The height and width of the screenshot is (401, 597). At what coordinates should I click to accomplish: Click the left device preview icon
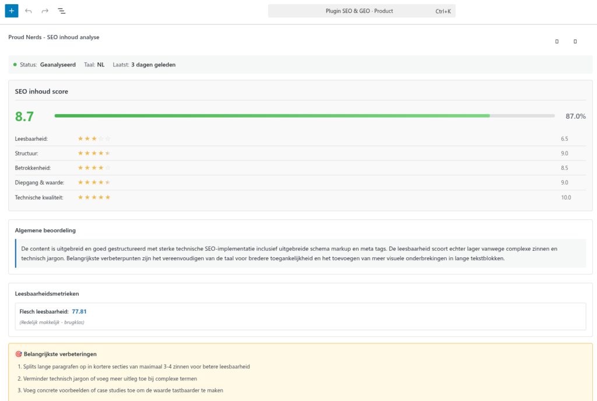pyautogui.click(x=556, y=41)
